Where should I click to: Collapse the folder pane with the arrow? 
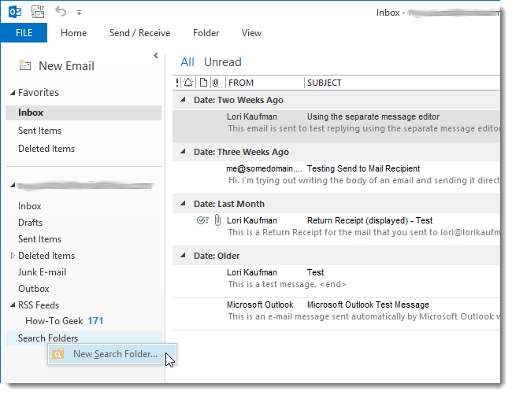(156, 55)
